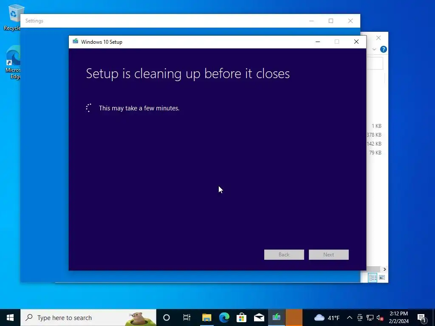Open the weather widget showing 41°F
Screen dimensions: 435x326
coord(327,318)
